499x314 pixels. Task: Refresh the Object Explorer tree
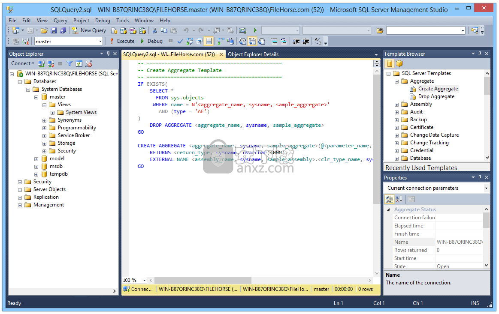79,63
